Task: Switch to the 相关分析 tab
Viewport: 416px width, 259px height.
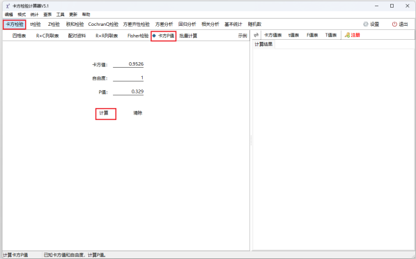Action: point(210,24)
